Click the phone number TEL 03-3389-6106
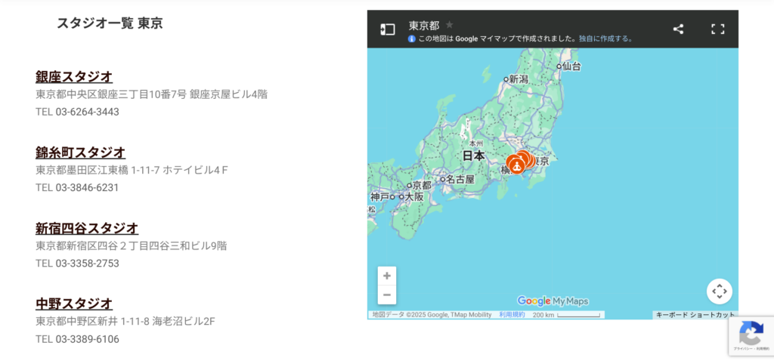This screenshot has height=364, width=774. (78, 339)
